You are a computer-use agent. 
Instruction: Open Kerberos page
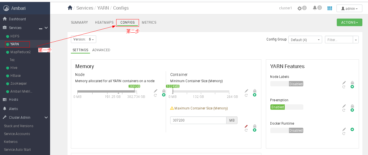point(11,142)
